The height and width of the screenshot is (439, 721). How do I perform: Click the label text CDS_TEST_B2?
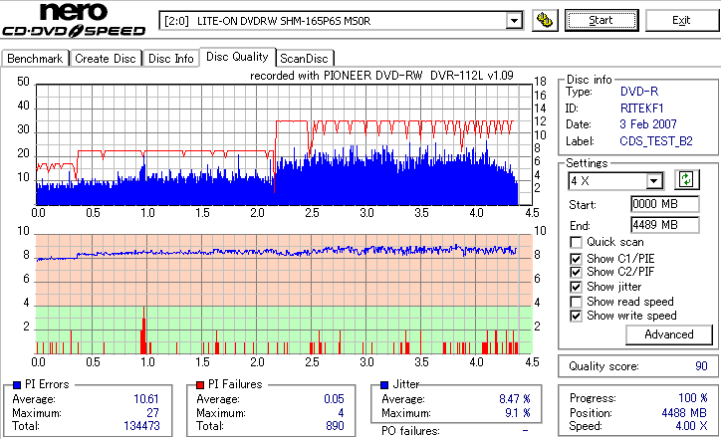(656, 141)
